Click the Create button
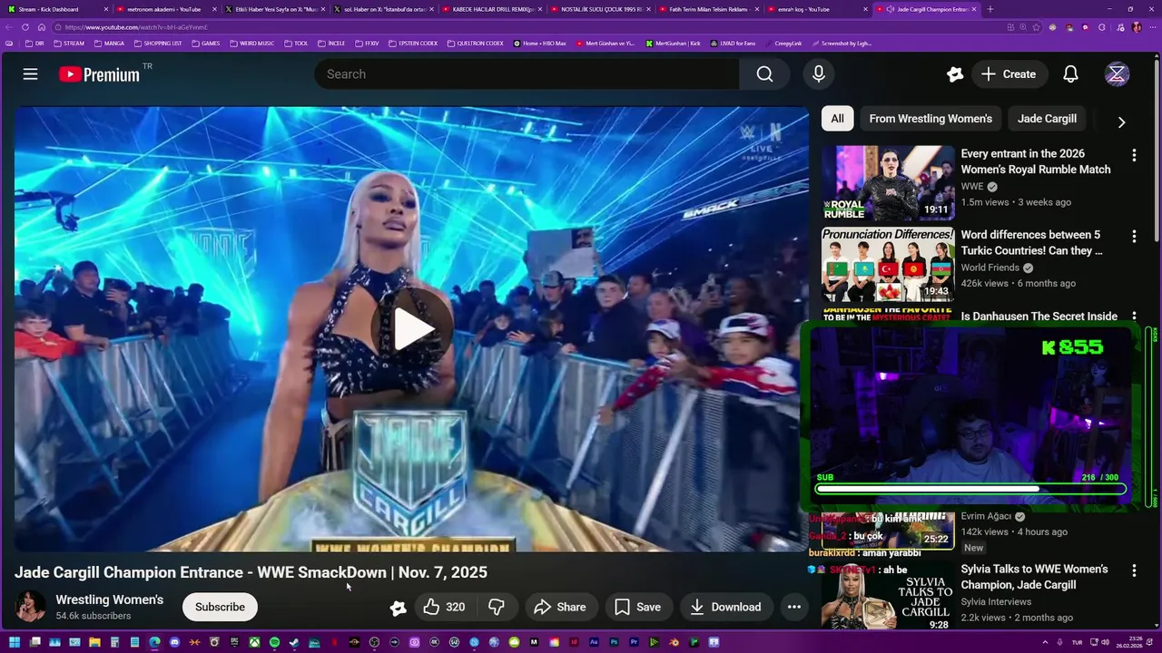The width and height of the screenshot is (1162, 653). click(1008, 74)
